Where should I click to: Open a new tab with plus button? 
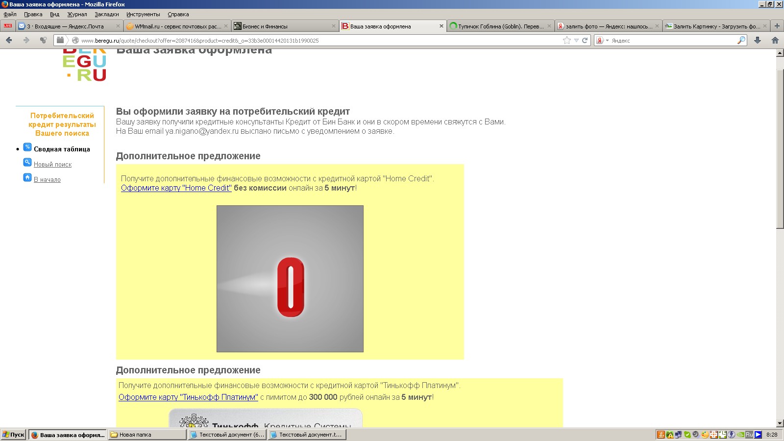tap(777, 26)
